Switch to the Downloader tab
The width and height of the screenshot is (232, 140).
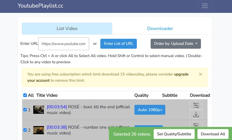pyautogui.click(x=160, y=28)
